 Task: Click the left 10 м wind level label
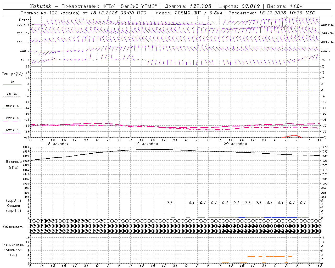tap(25, 60)
